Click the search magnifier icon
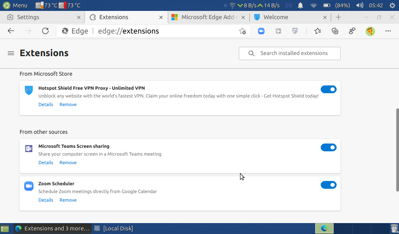Image resolution: width=399 pixels, height=234 pixels. (x=251, y=53)
